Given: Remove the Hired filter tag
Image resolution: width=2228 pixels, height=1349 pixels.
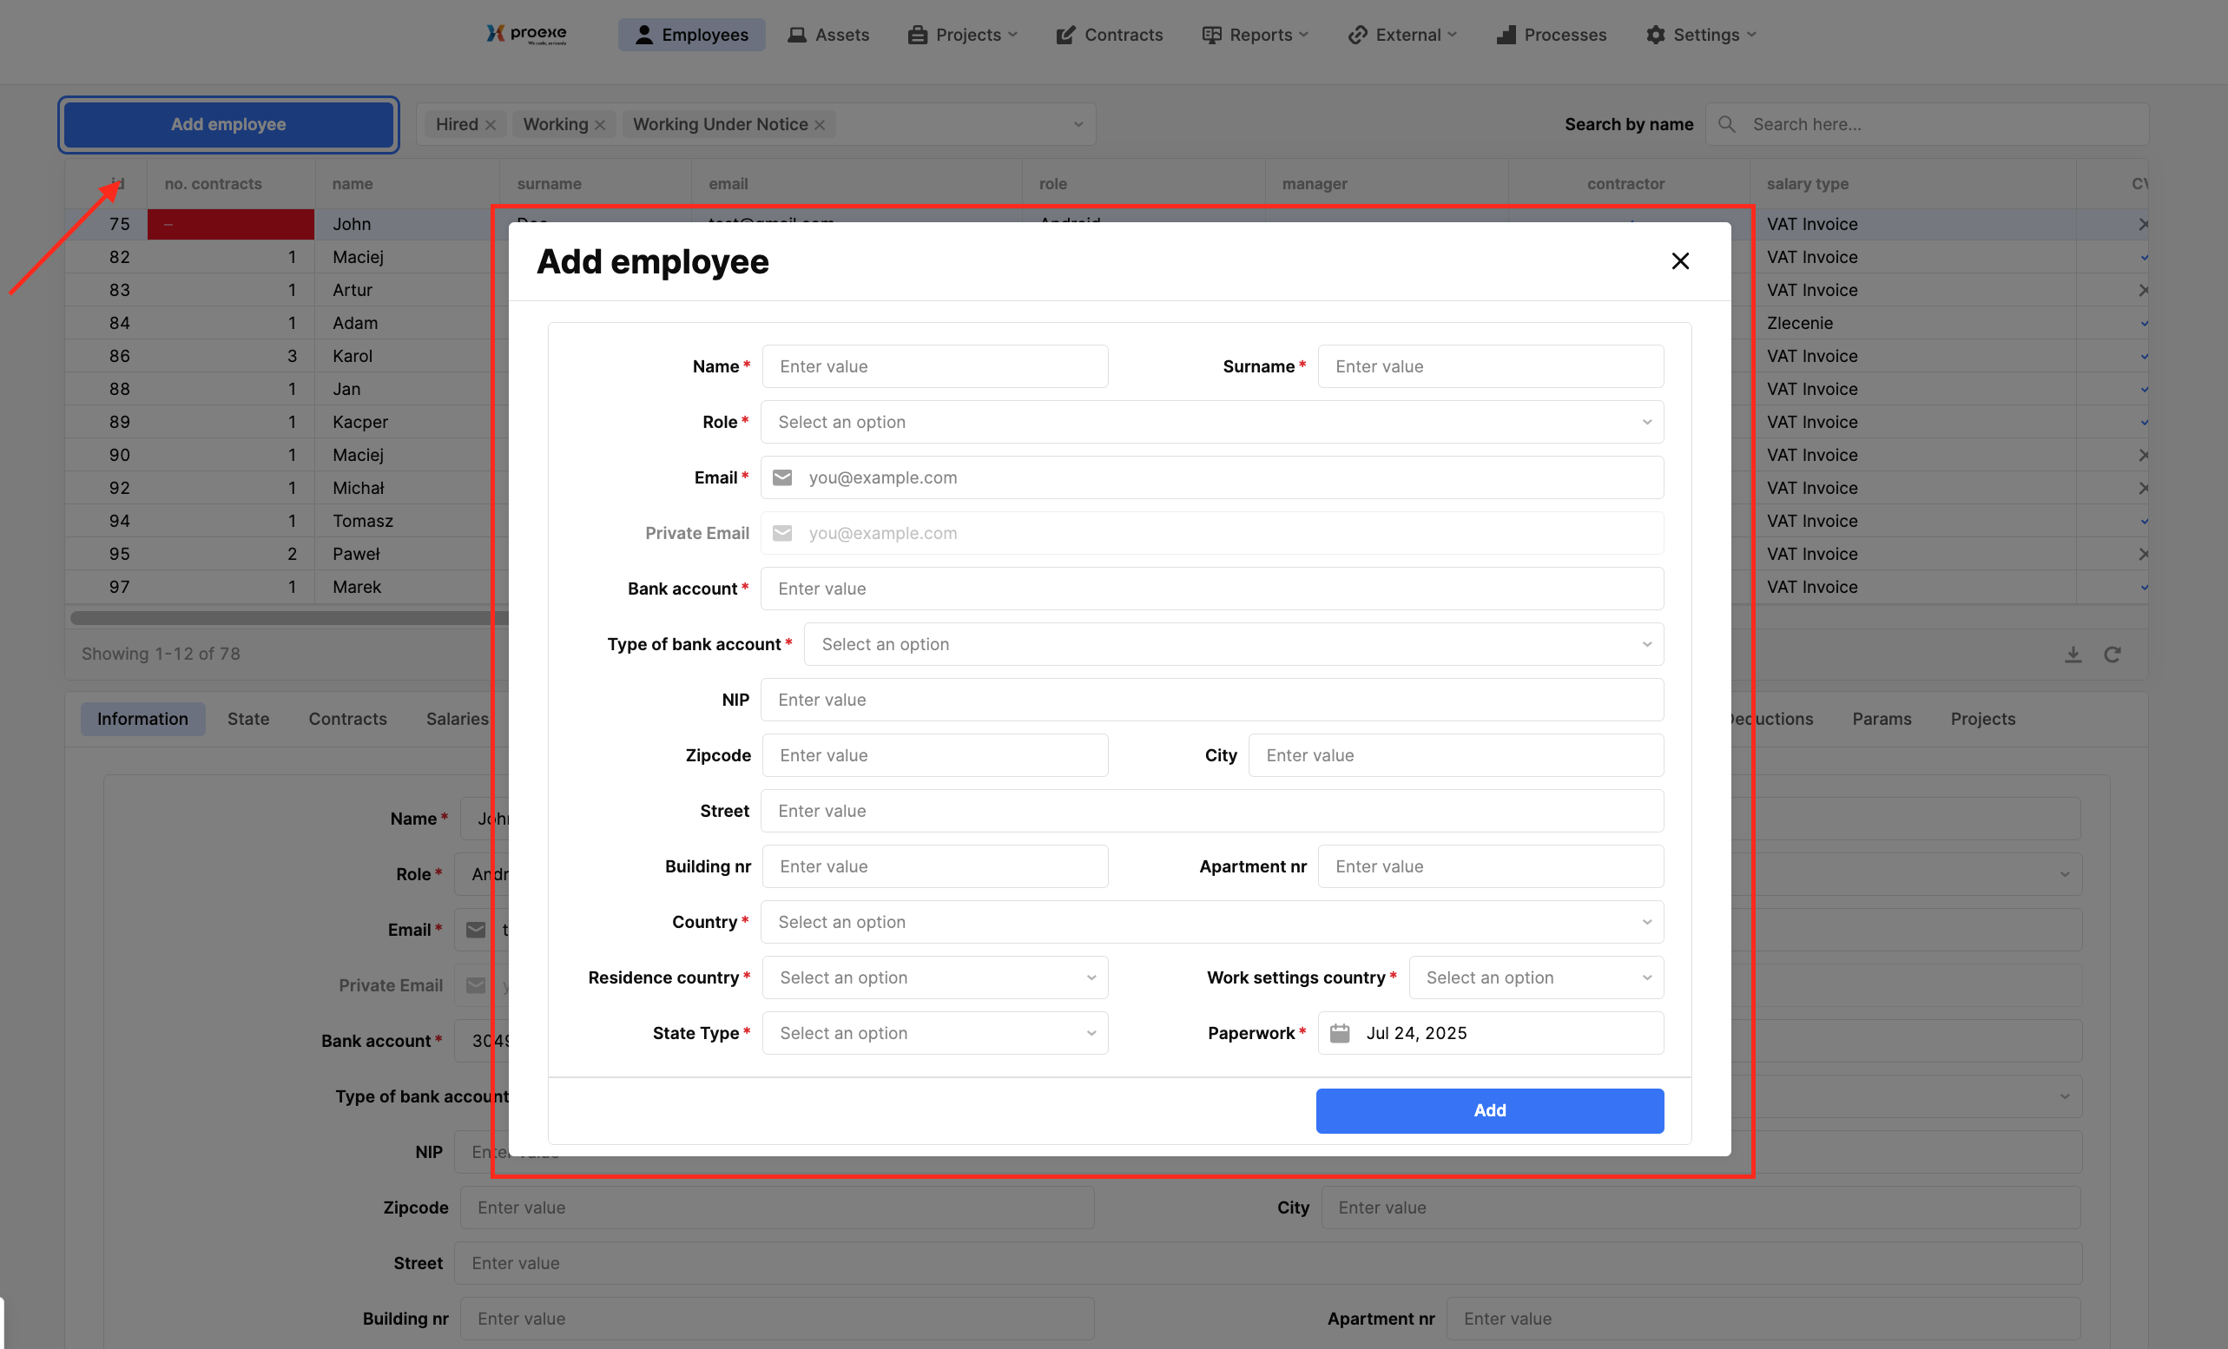Looking at the screenshot, I should (x=490, y=125).
